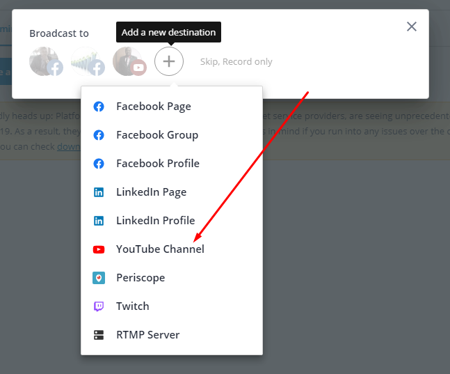The width and height of the screenshot is (450, 374).
Task: Click the RTMP Server icon
Action: click(99, 335)
